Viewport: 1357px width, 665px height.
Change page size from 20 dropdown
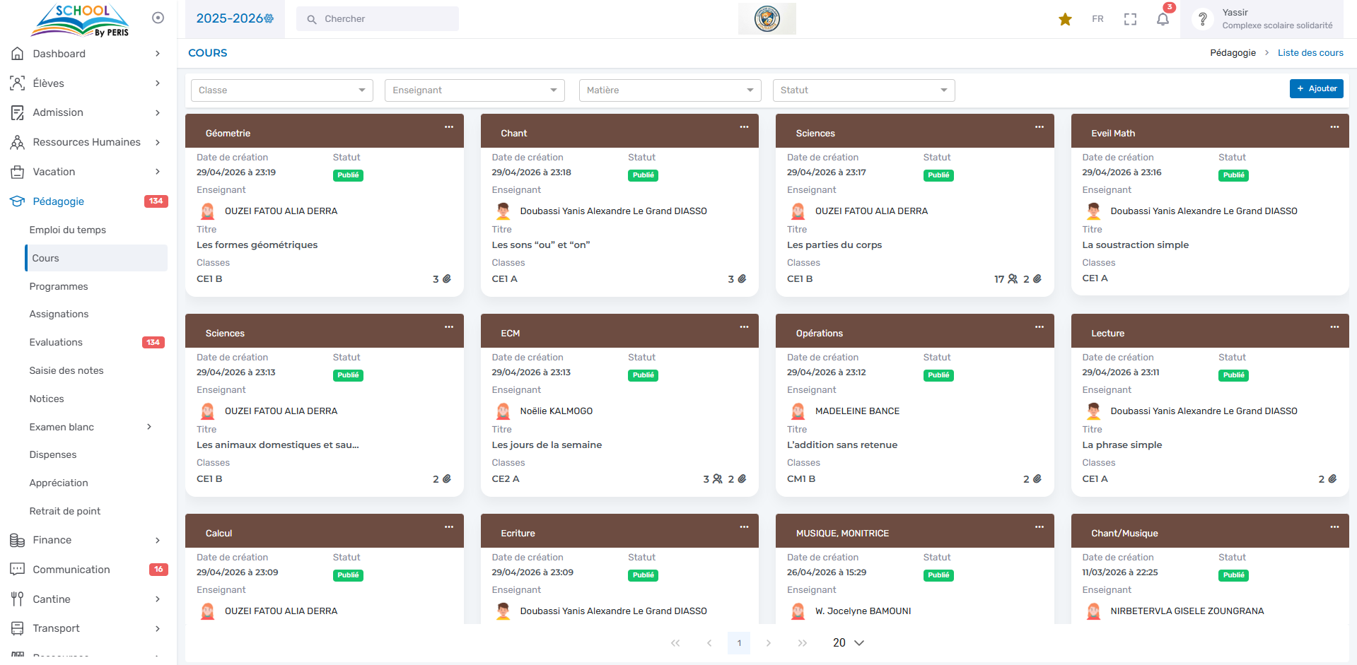click(848, 642)
